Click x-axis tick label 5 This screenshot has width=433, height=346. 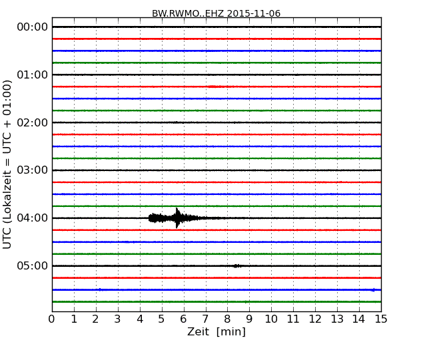point(162,319)
